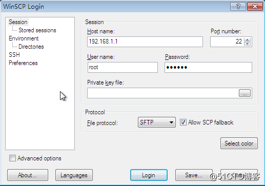Focus the User name field
265x186 pixels.
[x=123, y=67]
